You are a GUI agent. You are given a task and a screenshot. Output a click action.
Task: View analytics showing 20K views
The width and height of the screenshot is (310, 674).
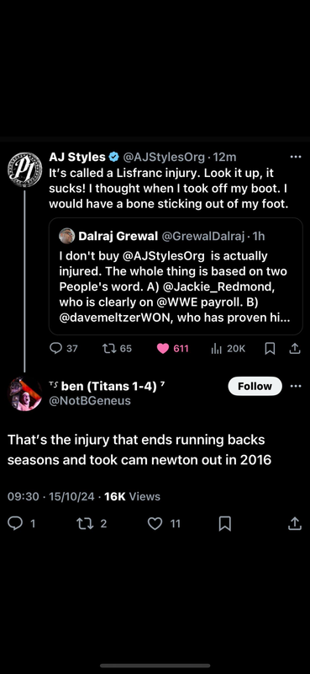[x=228, y=348]
